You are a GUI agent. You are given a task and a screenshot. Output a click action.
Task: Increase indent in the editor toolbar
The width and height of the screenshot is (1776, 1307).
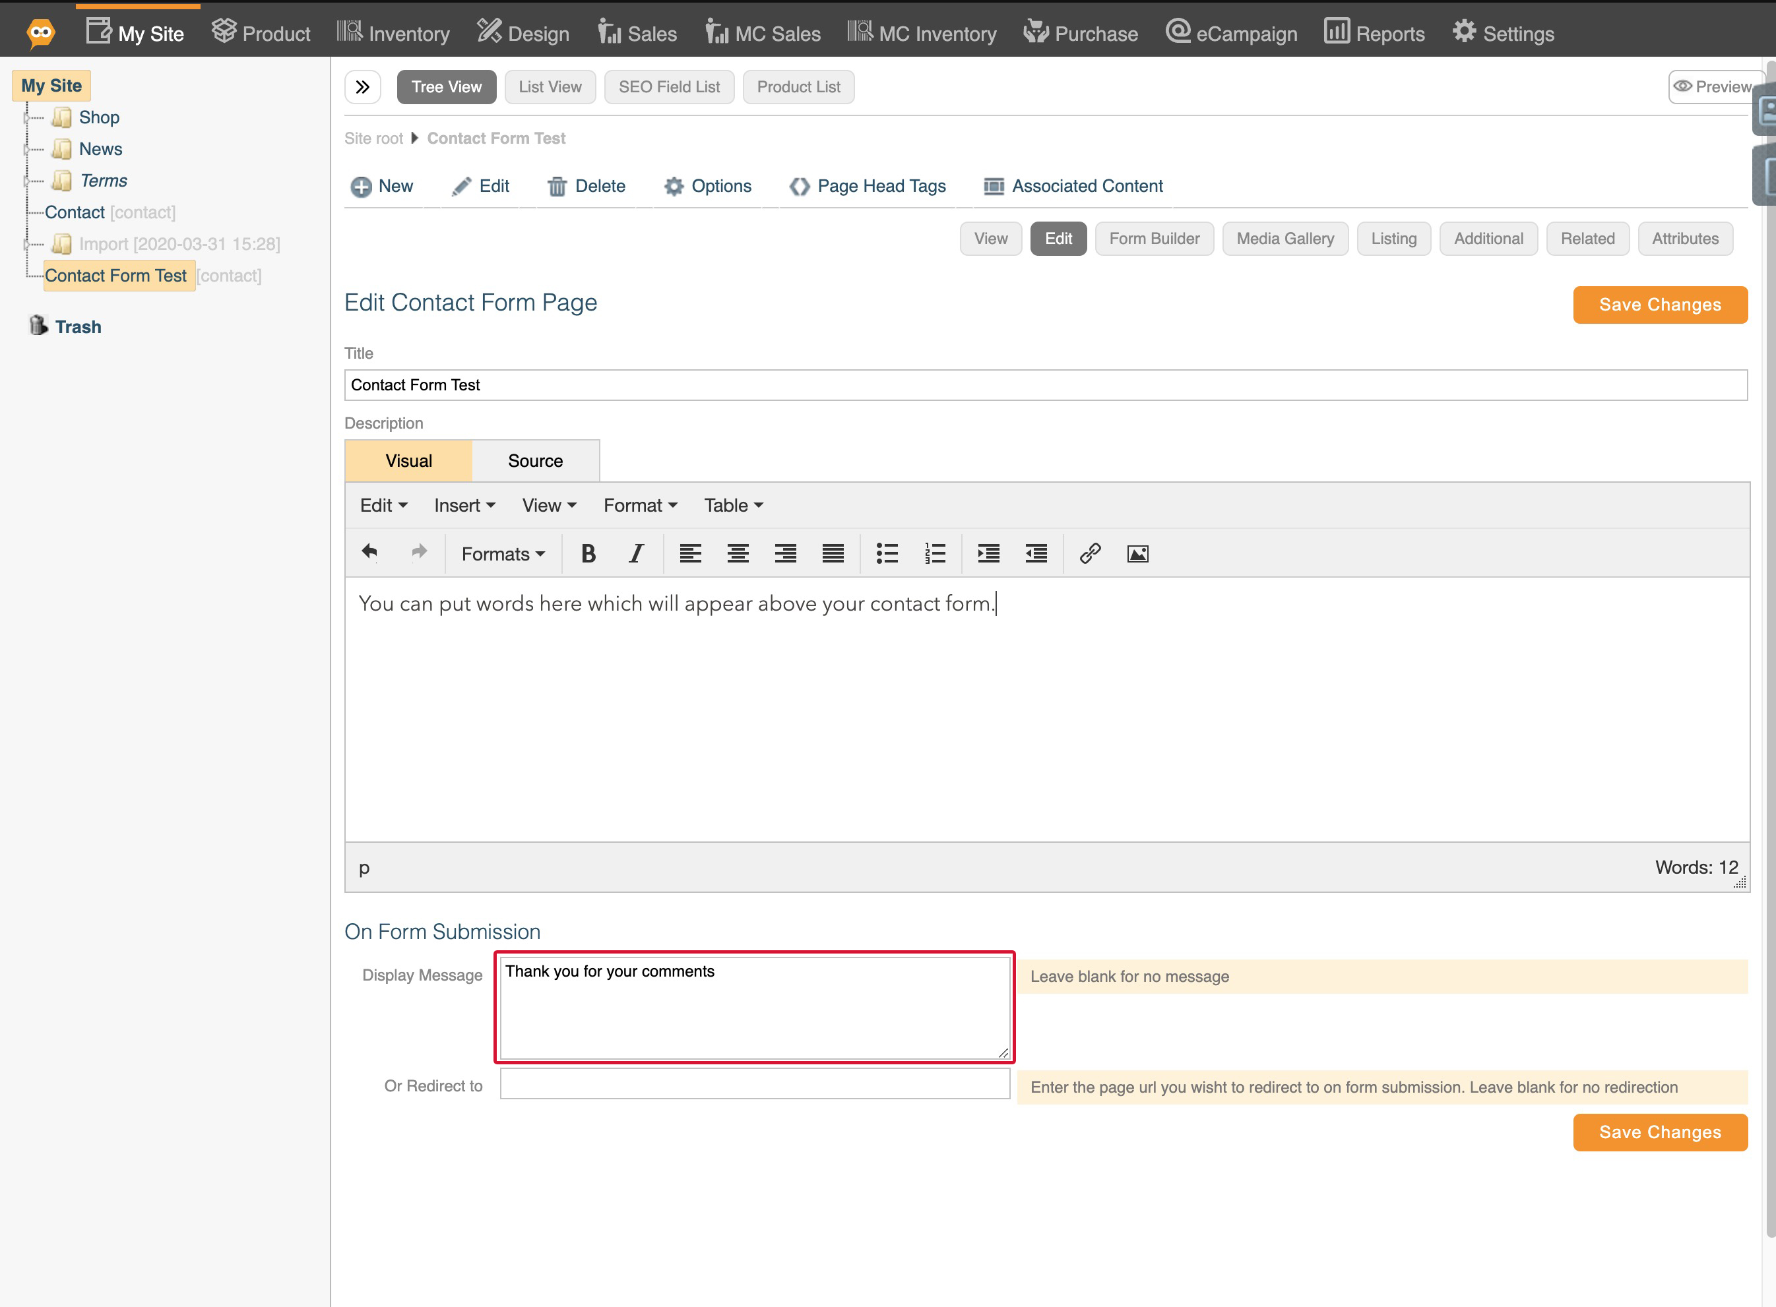988,554
